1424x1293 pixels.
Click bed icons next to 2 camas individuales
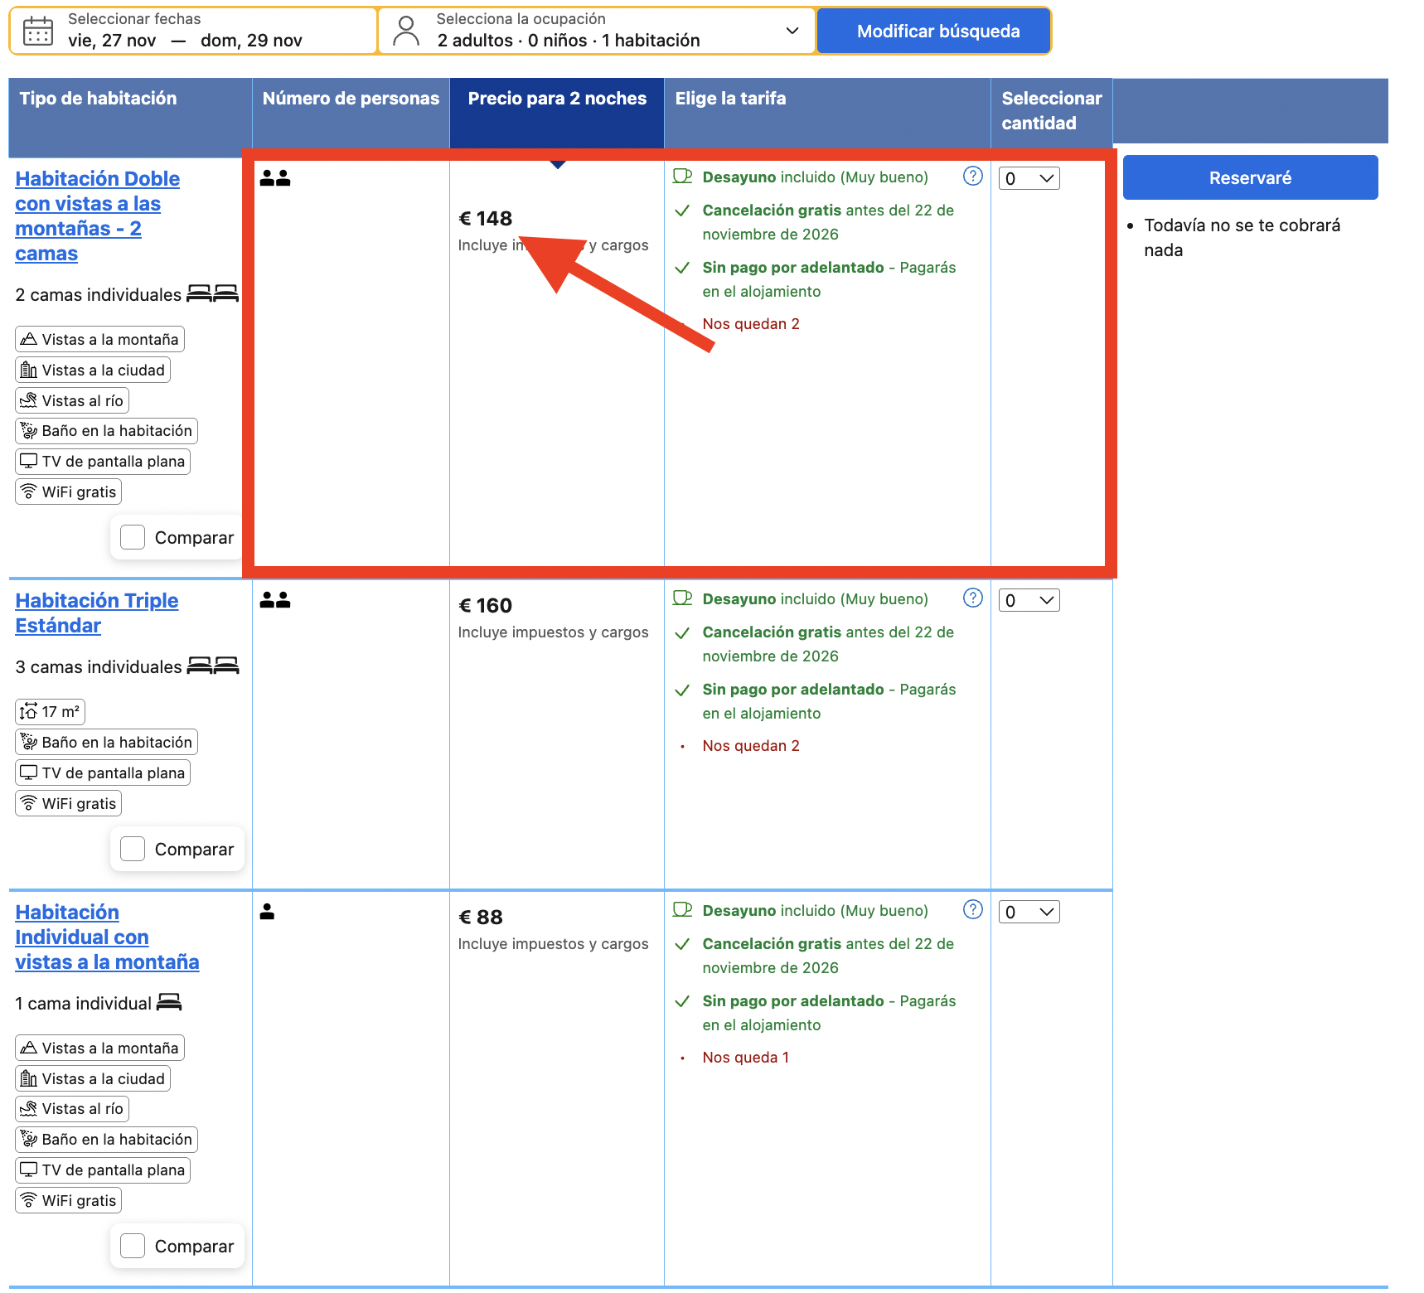[x=212, y=293]
